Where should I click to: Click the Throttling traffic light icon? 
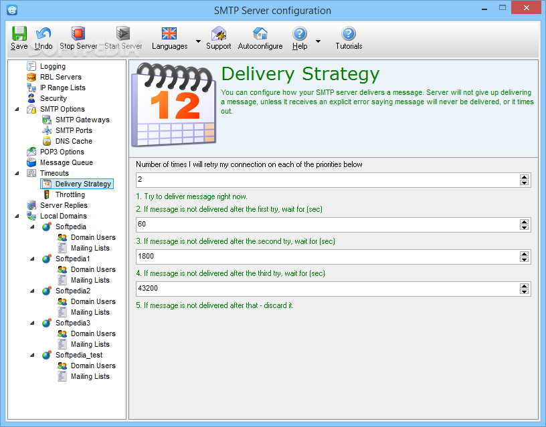point(47,194)
